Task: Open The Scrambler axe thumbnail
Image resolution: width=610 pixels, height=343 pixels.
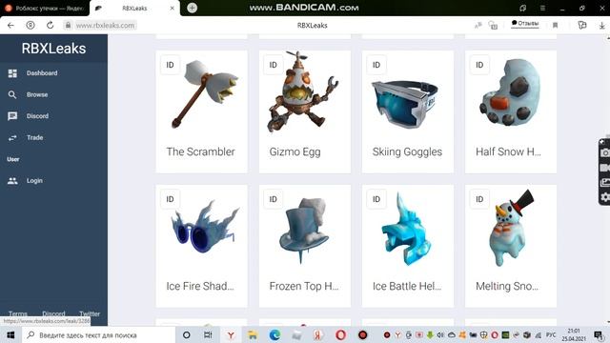Action: (x=205, y=94)
